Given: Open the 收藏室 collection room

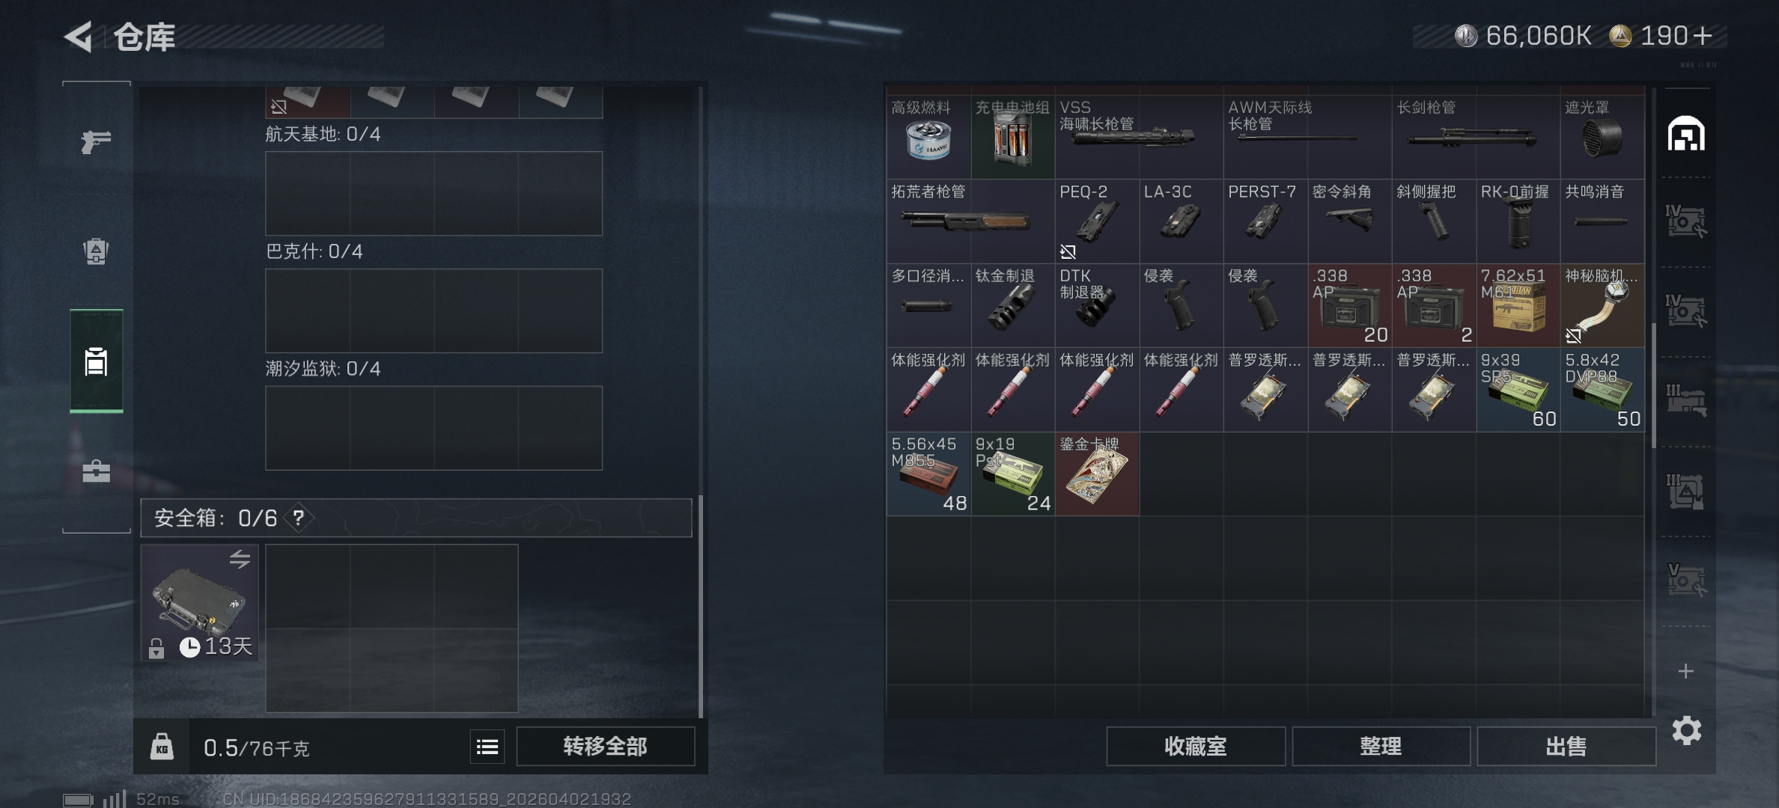Looking at the screenshot, I should (x=1196, y=747).
